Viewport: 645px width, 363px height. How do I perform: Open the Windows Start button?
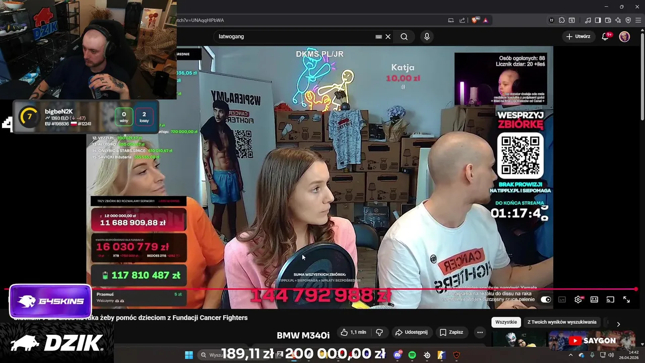(189, 355)
